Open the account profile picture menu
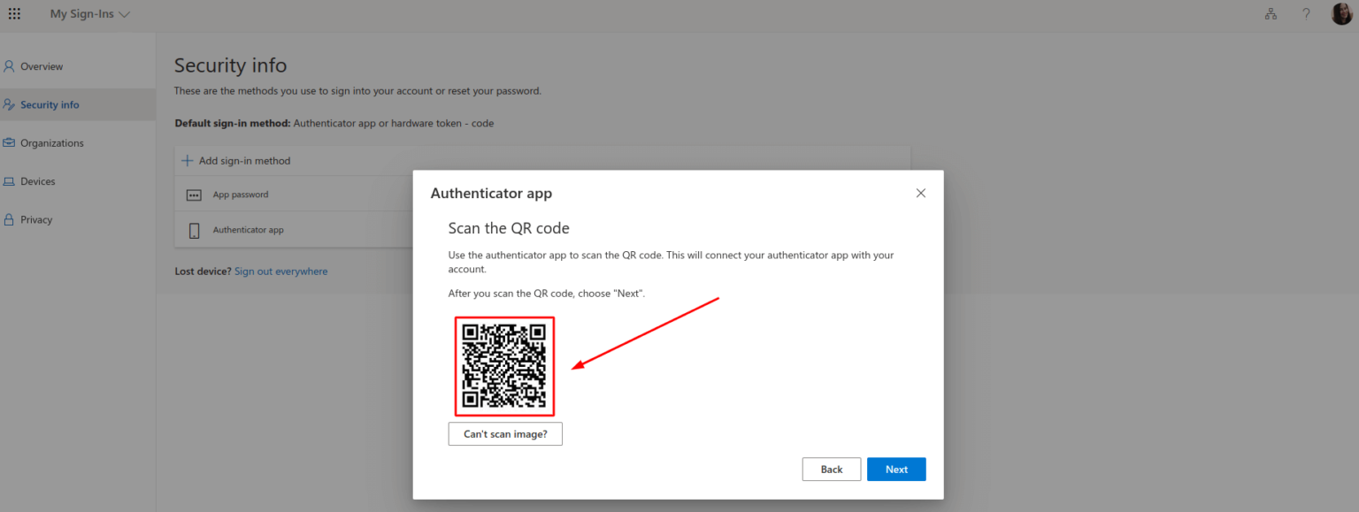Viewport: 1359px width, 512px height. point(1341,13)
